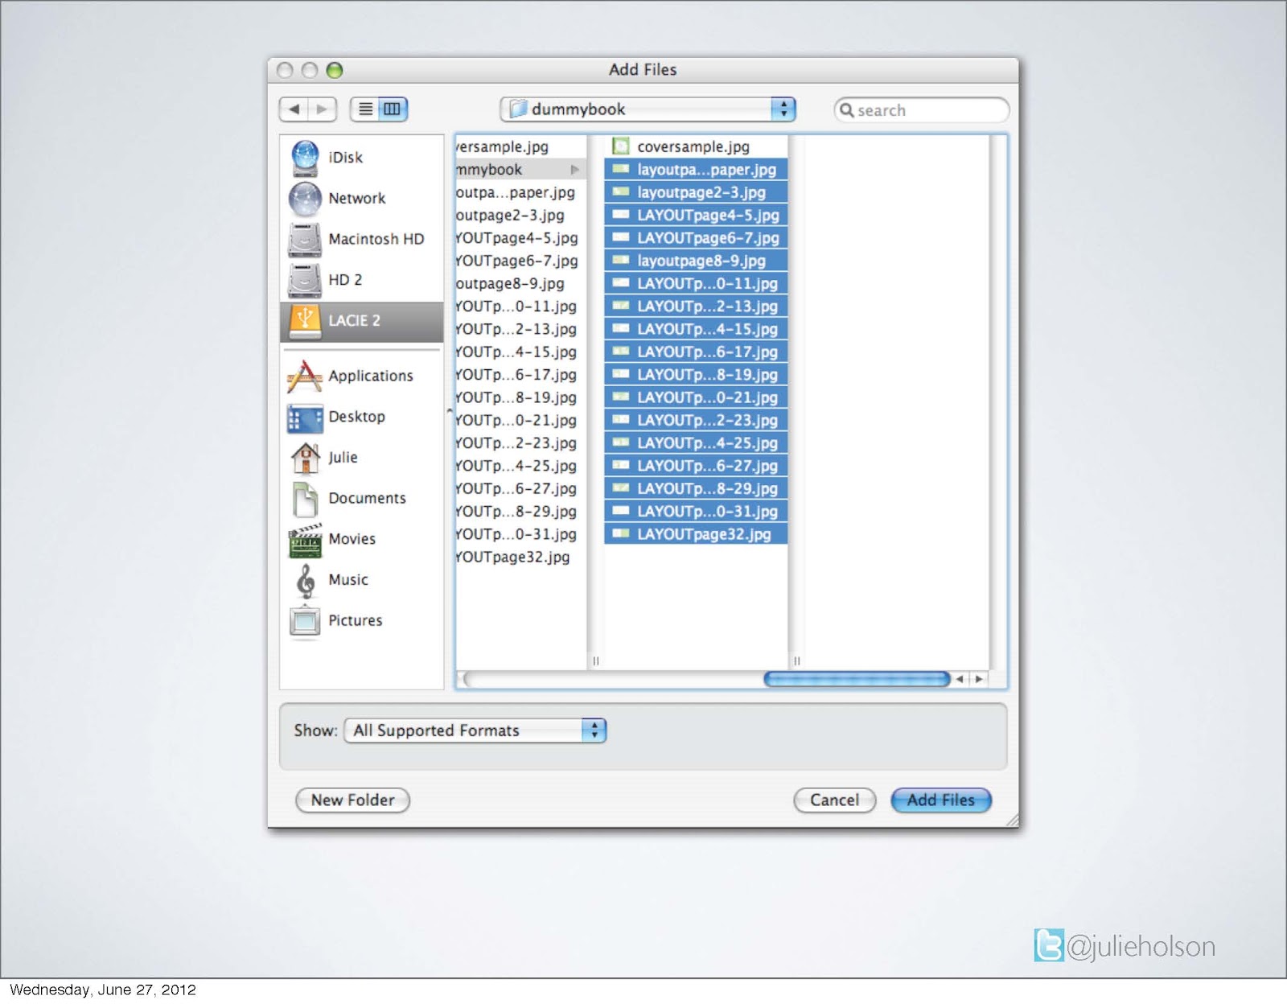Cancel the Add Files dialog
The width and height of the screenshot is (1287, 1004).
[835, 800]
